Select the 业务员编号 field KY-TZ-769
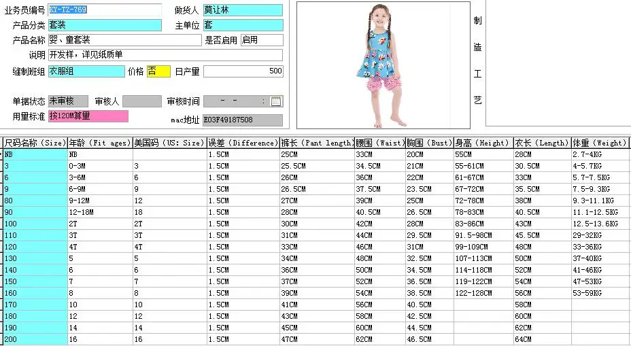Screen dimensions: 631x346 coord(105,10)
